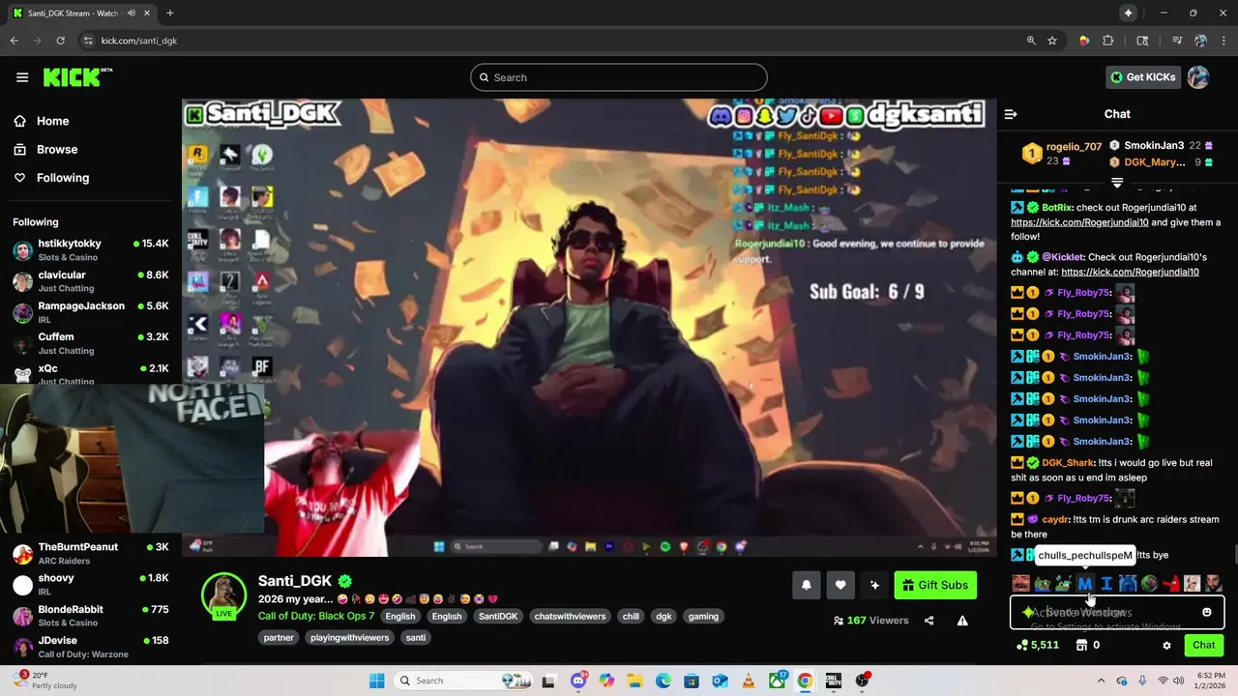Insert the laughing man emote
The image size is (1238, 696).
(x=1021, y=584)
